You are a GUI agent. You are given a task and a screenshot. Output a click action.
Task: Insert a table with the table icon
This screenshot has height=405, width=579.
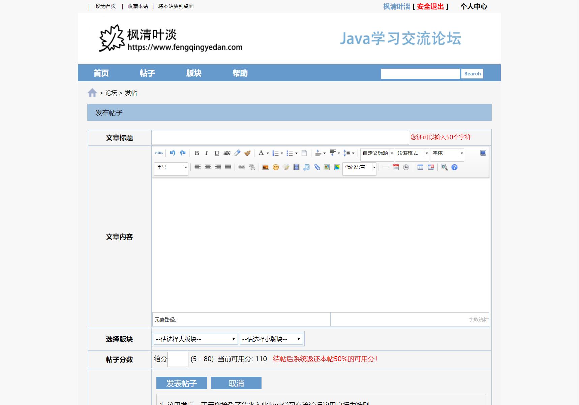[x=420, y=167]
